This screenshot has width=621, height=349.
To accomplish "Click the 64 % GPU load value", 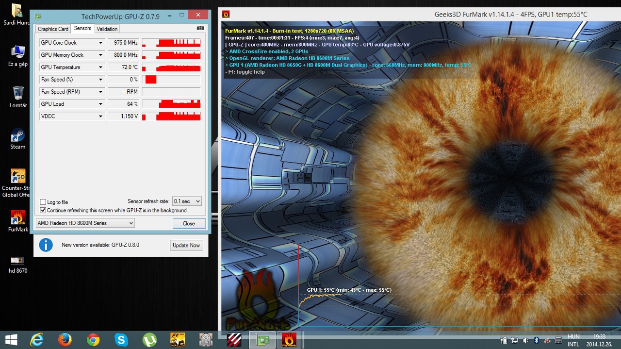I will click(x=123, y=104).
